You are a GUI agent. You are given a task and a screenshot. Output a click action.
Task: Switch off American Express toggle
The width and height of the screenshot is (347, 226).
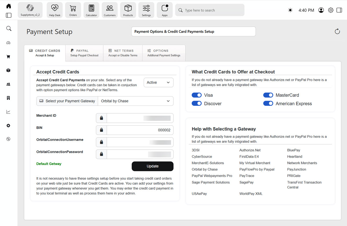[x=268, y=103]
